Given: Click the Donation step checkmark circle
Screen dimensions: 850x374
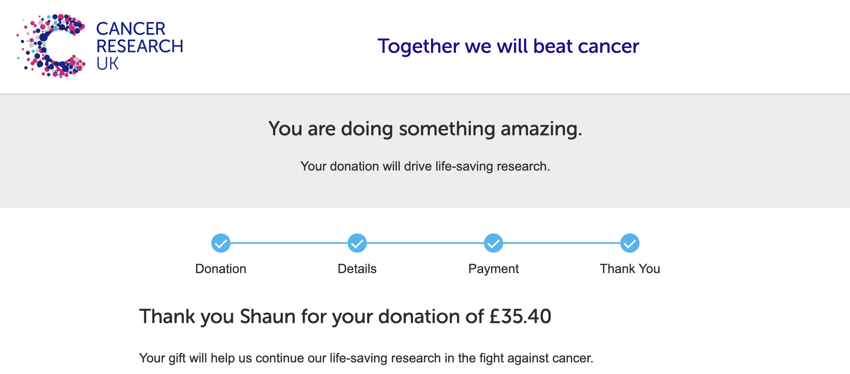Looking at the screenshot, I should coord(221,243).
